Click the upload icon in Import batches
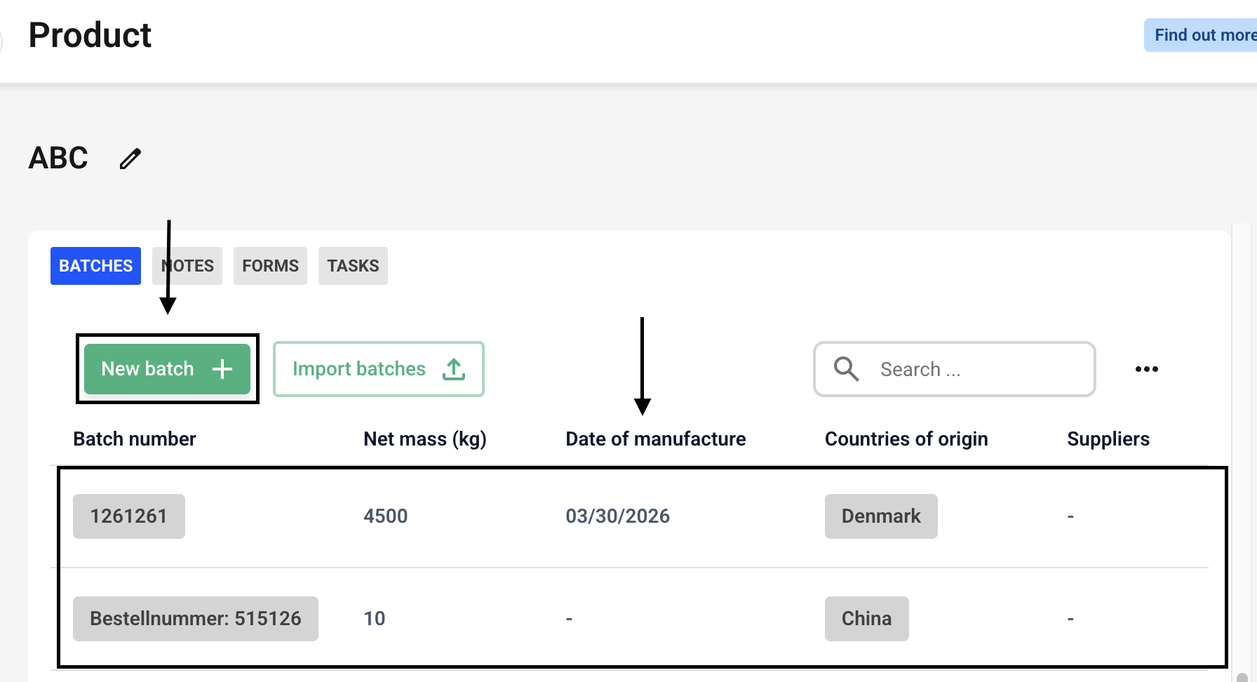Screen dimensions: 1257x682 [454, 369]
